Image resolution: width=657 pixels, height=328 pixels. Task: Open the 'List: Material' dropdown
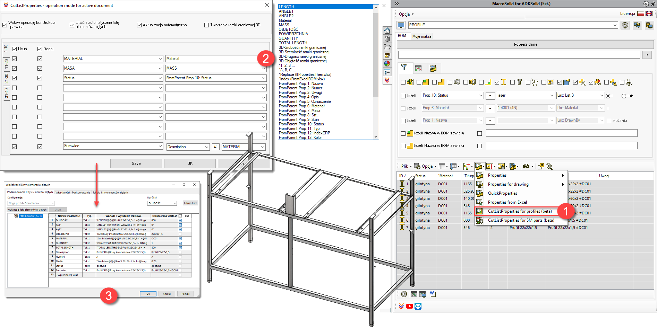580,108
